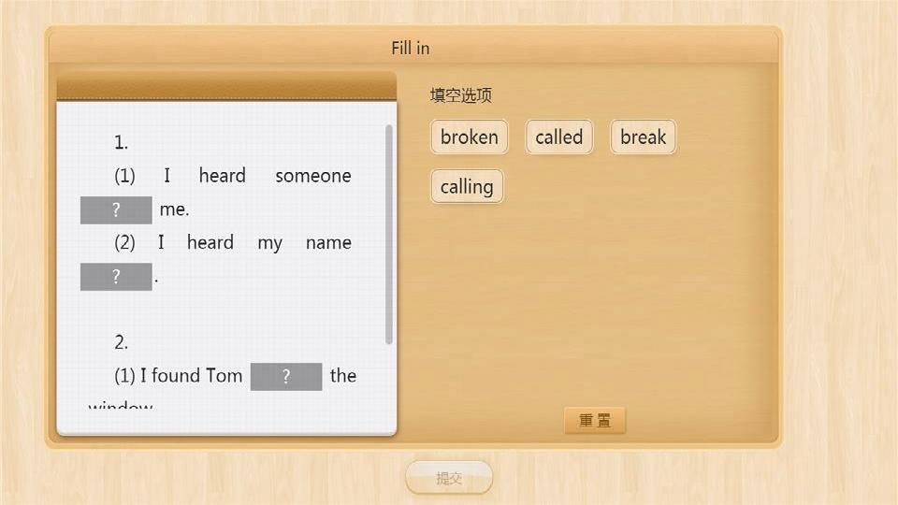Click the question panel vertical scrollbar
The width and height of the screenshot is (898, 505).
tap(389, 234)
